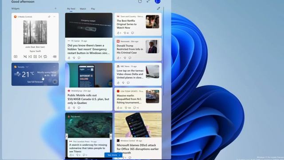Switch to the Watch tab

(x=83, y=9)
